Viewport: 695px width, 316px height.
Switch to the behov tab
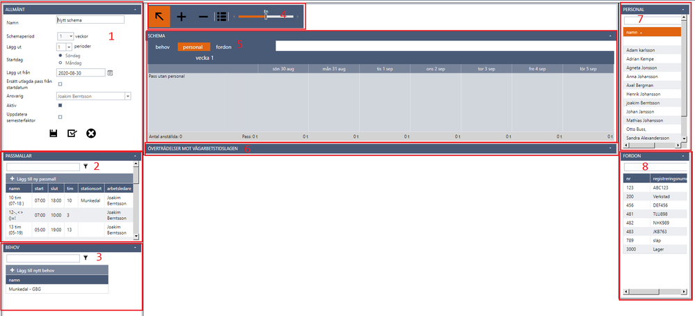pos(162,47)
